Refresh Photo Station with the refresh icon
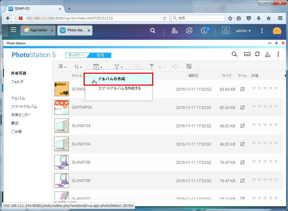Viewport: 288px width, 211px height. (257, 54)
